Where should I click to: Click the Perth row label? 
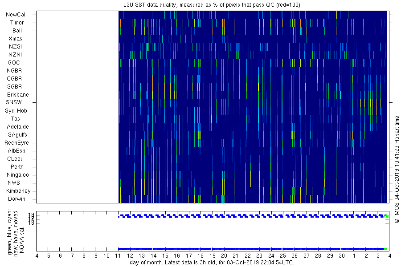pos(17,167)
